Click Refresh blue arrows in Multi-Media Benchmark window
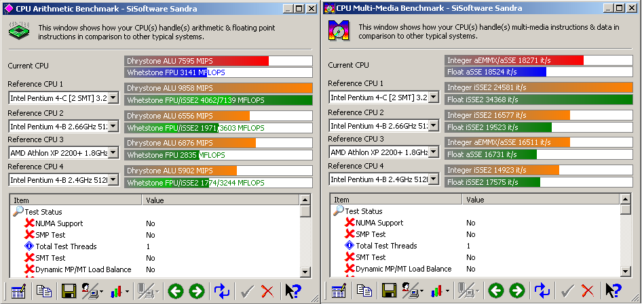The width and height of the screenshot is (642, 304). coord(542,290)
